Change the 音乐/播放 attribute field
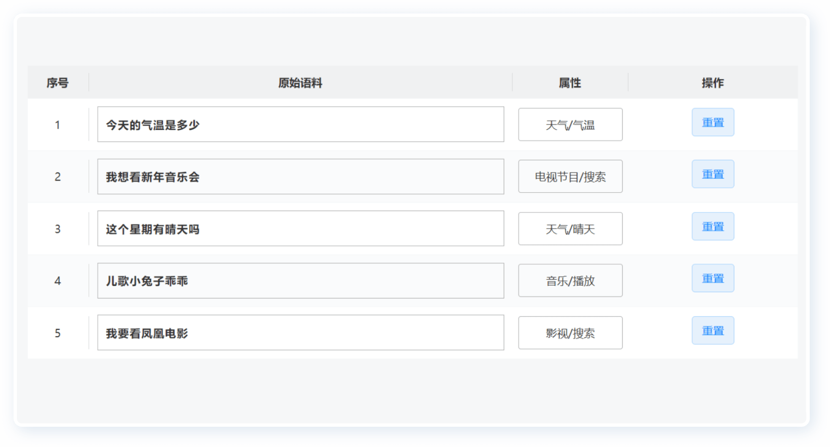 [x=570, y=281]
